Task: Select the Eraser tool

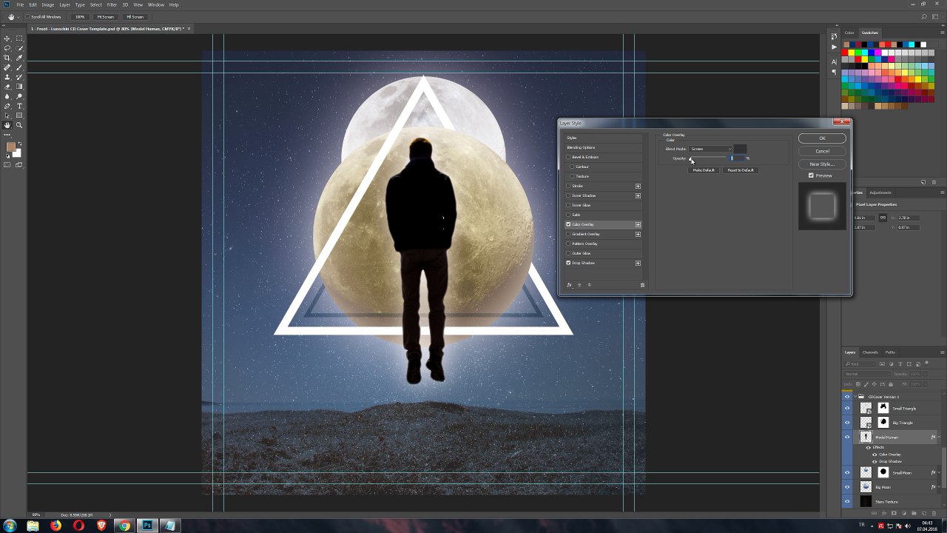Action: [x=7, y=87]
